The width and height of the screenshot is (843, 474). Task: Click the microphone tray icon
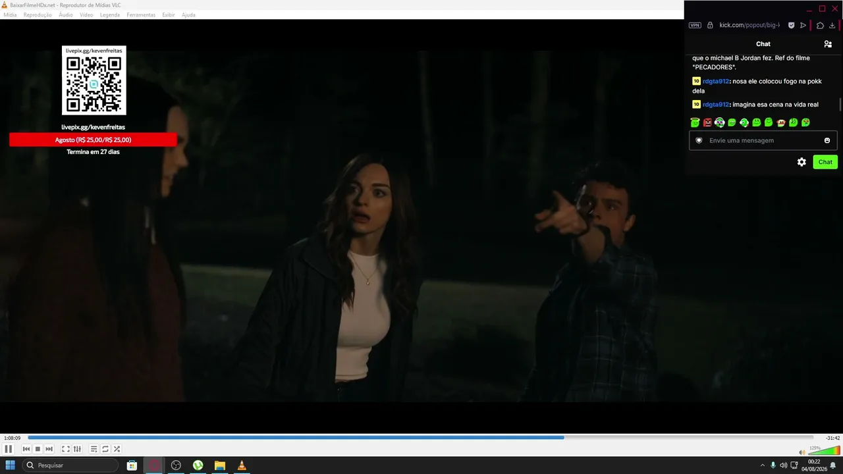[773, 465]
